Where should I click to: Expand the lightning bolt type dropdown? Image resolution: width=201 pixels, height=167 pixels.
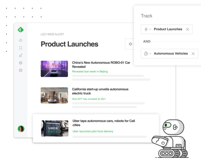click(x=148, y=29)
